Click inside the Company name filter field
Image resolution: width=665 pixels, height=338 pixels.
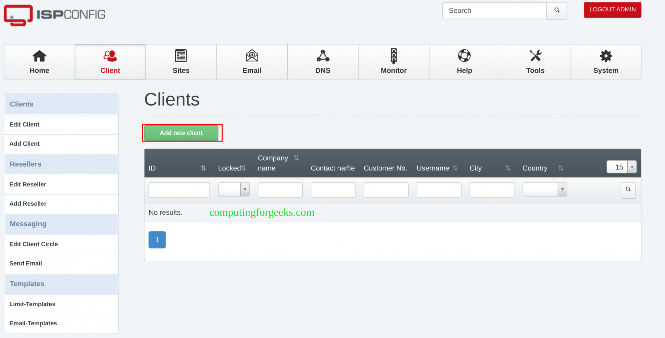click(280, 190)
